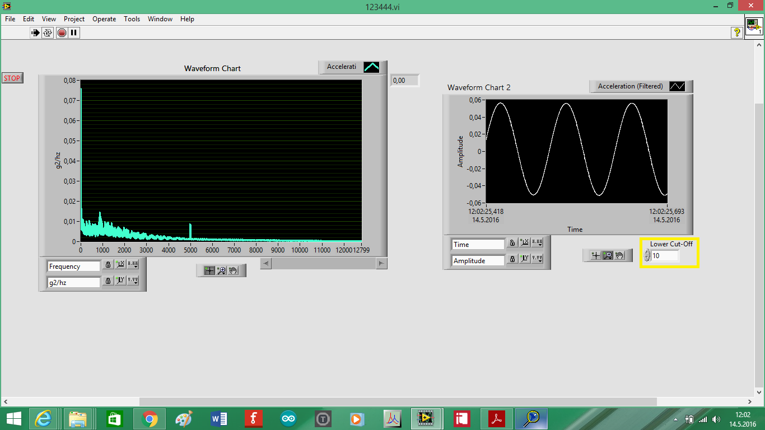The width and height of the screenshot is (765, 430).
Task: Pause the VI with the Pause button
Action: [x=74, y=32]
